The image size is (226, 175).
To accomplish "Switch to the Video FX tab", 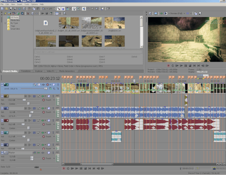I will pos(51,71).
